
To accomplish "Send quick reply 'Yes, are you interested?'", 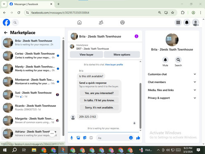I will click(99, 93).
